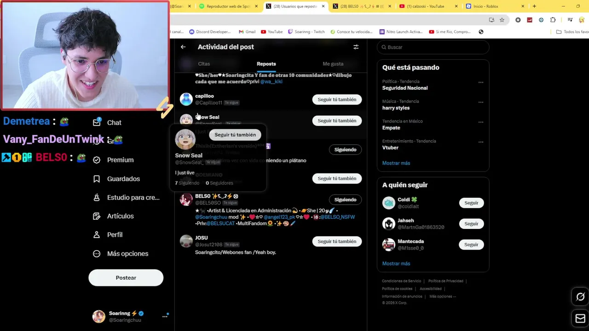This screenshot has height=331, width=589.
Task: Open more options for Seguridad Nacional trend
Action: pyautogui.click(x=480, y=82)
